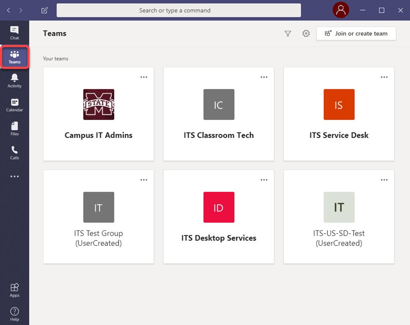Screen dimensions: 410x325
Task: Open the Activity bell feed
Action: (15, 81)
